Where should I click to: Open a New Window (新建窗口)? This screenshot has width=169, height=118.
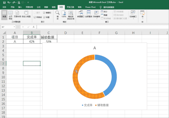(81, 14)
